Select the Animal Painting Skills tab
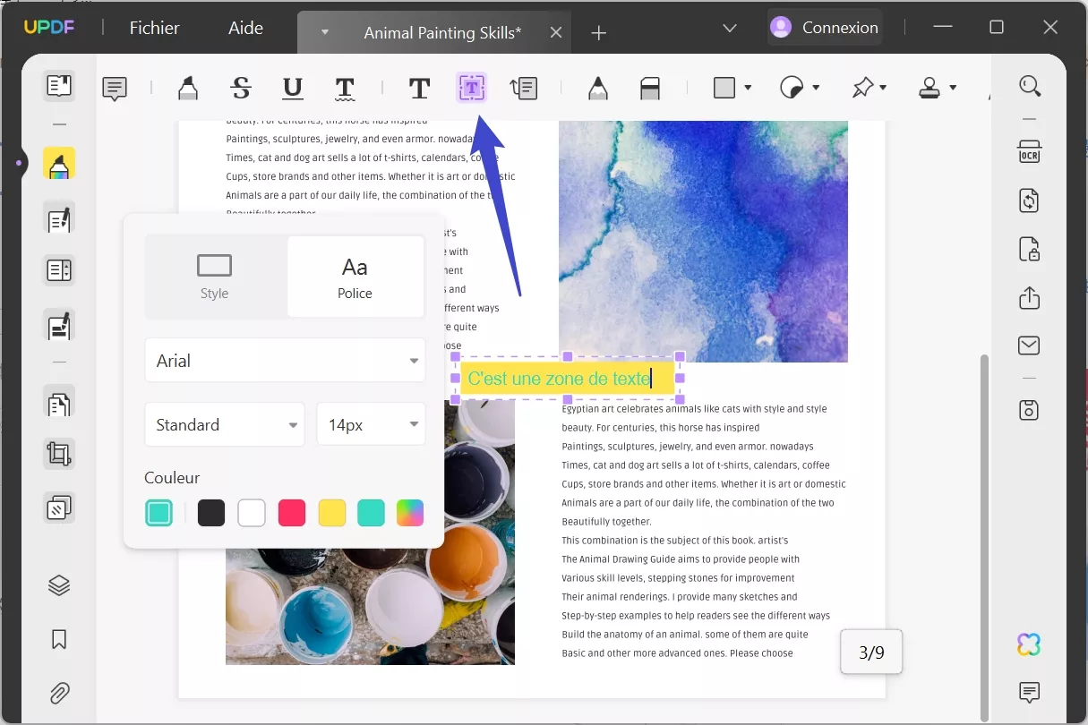Screen dimensions: 1088x725 pos(442,33)
